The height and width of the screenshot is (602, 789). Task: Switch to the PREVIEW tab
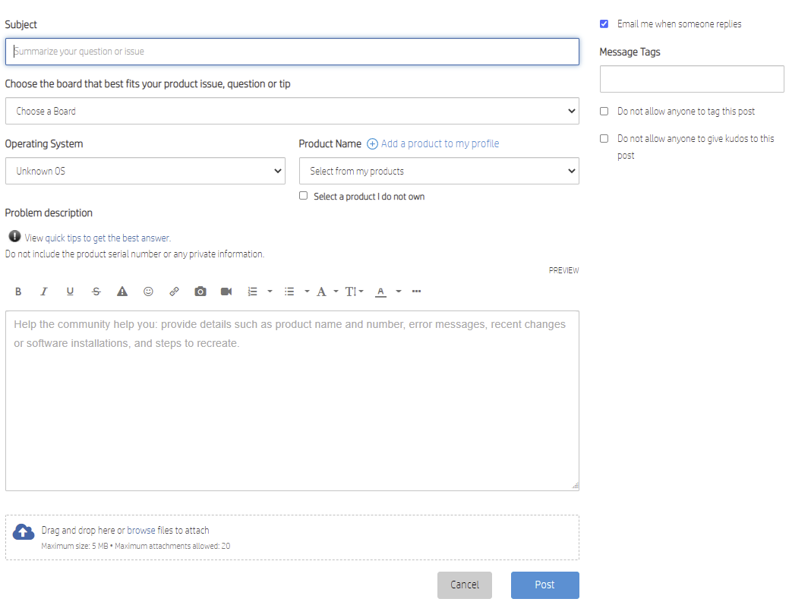(563, 269)
